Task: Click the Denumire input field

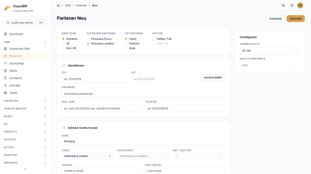Action: pos(143,94)
